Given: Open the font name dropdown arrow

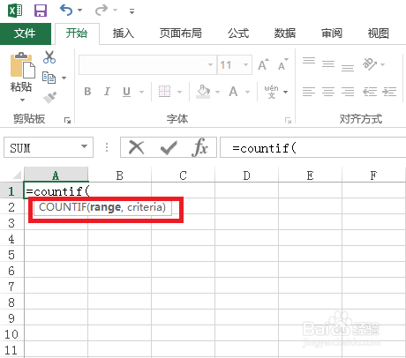Looking at the screenshot, I should 210,64.
